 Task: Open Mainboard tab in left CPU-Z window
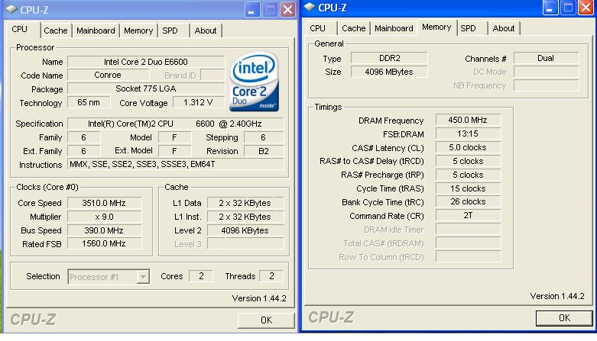[96, 31]
